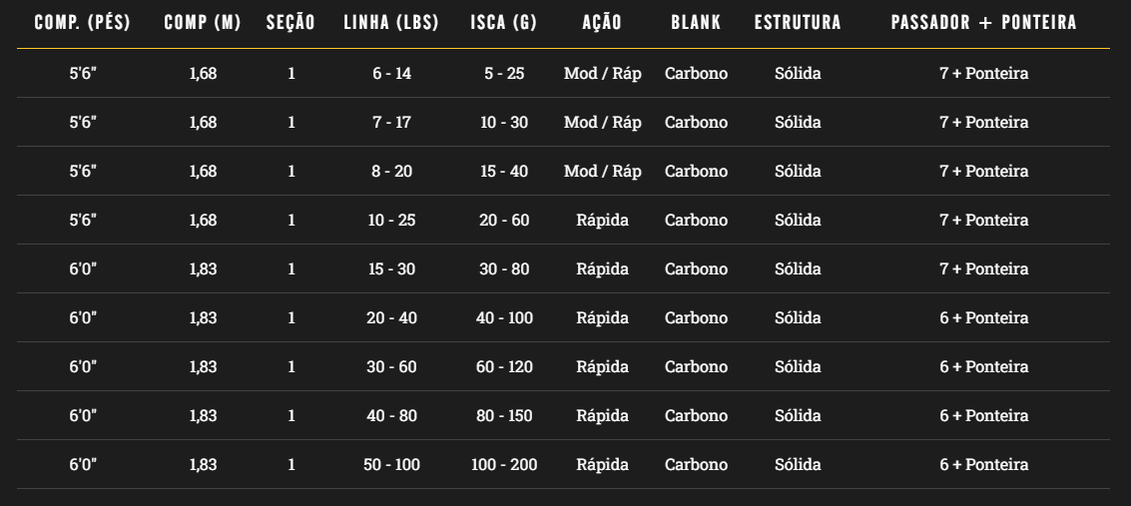The width and height of the screenshot is (1131, 506).
Task: Select the 30 - 80 lure weight cell
Action: tap(504, 269)
